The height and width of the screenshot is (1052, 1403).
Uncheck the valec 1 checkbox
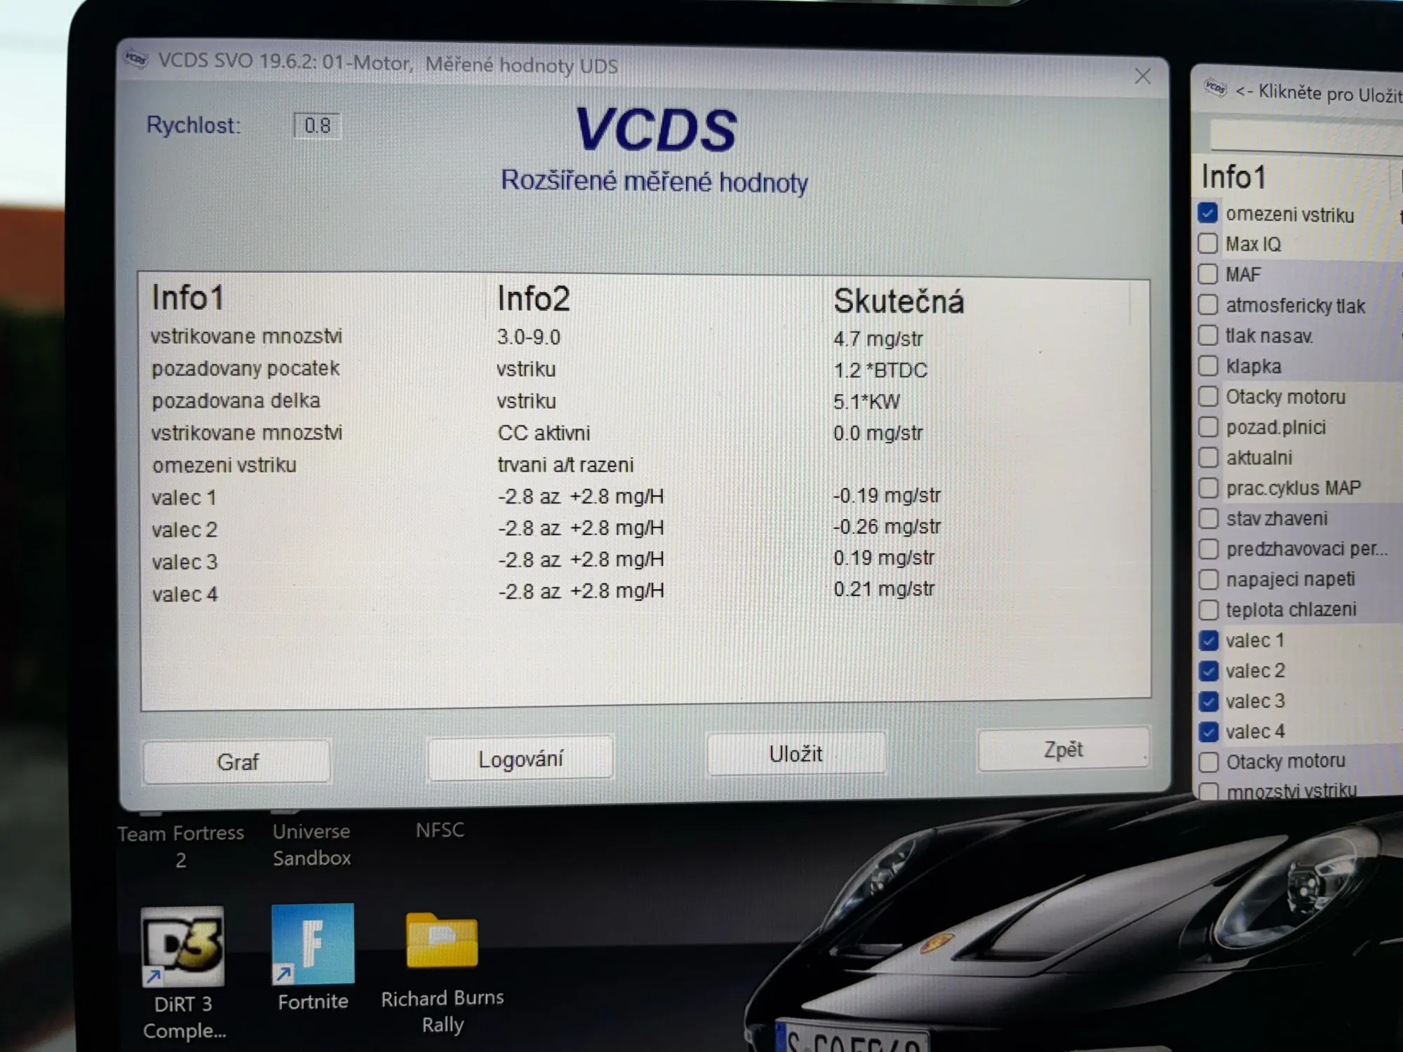click(x=1209, y=640)
